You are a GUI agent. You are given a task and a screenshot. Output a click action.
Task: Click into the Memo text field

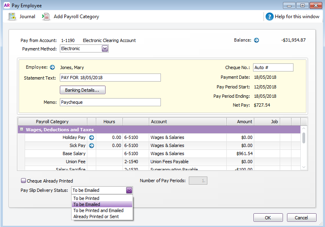click(x=110, y=102)
